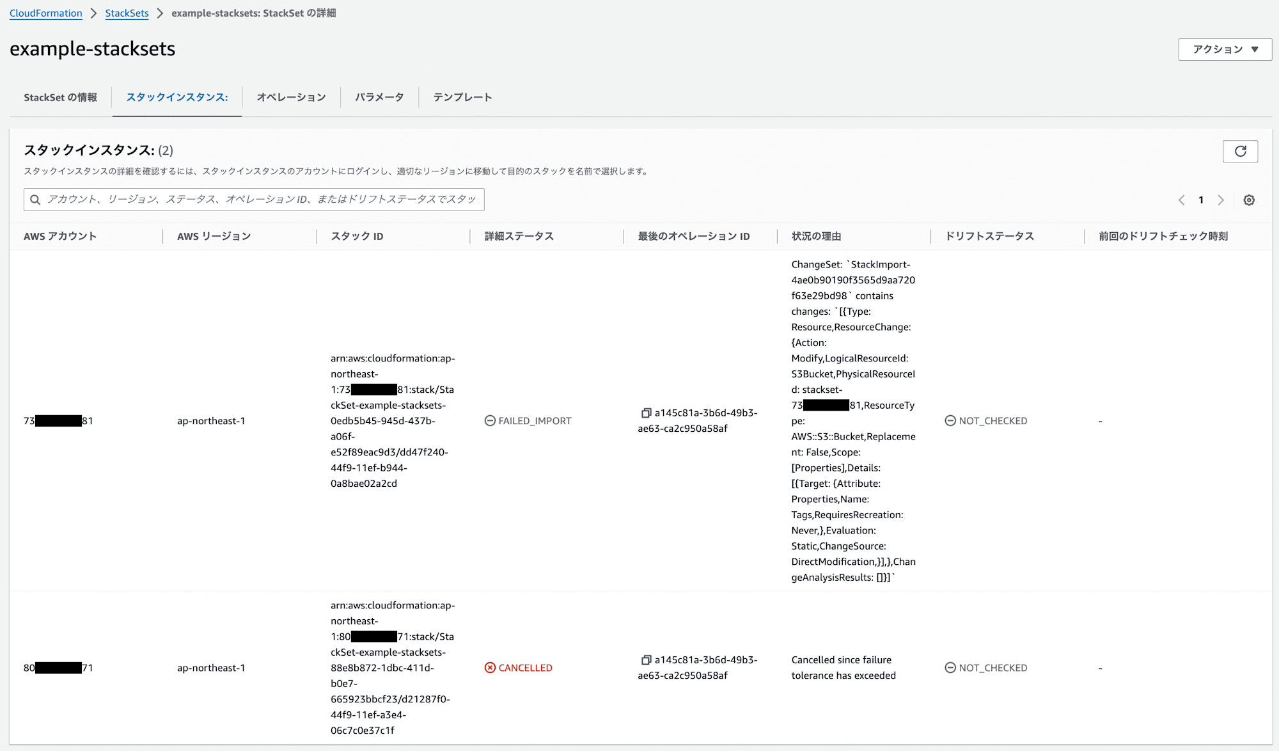Switch to StackSet の情報 tab
Image resolution: width=1279 pixels, height=751 pixels.
[x=60, y=97]
